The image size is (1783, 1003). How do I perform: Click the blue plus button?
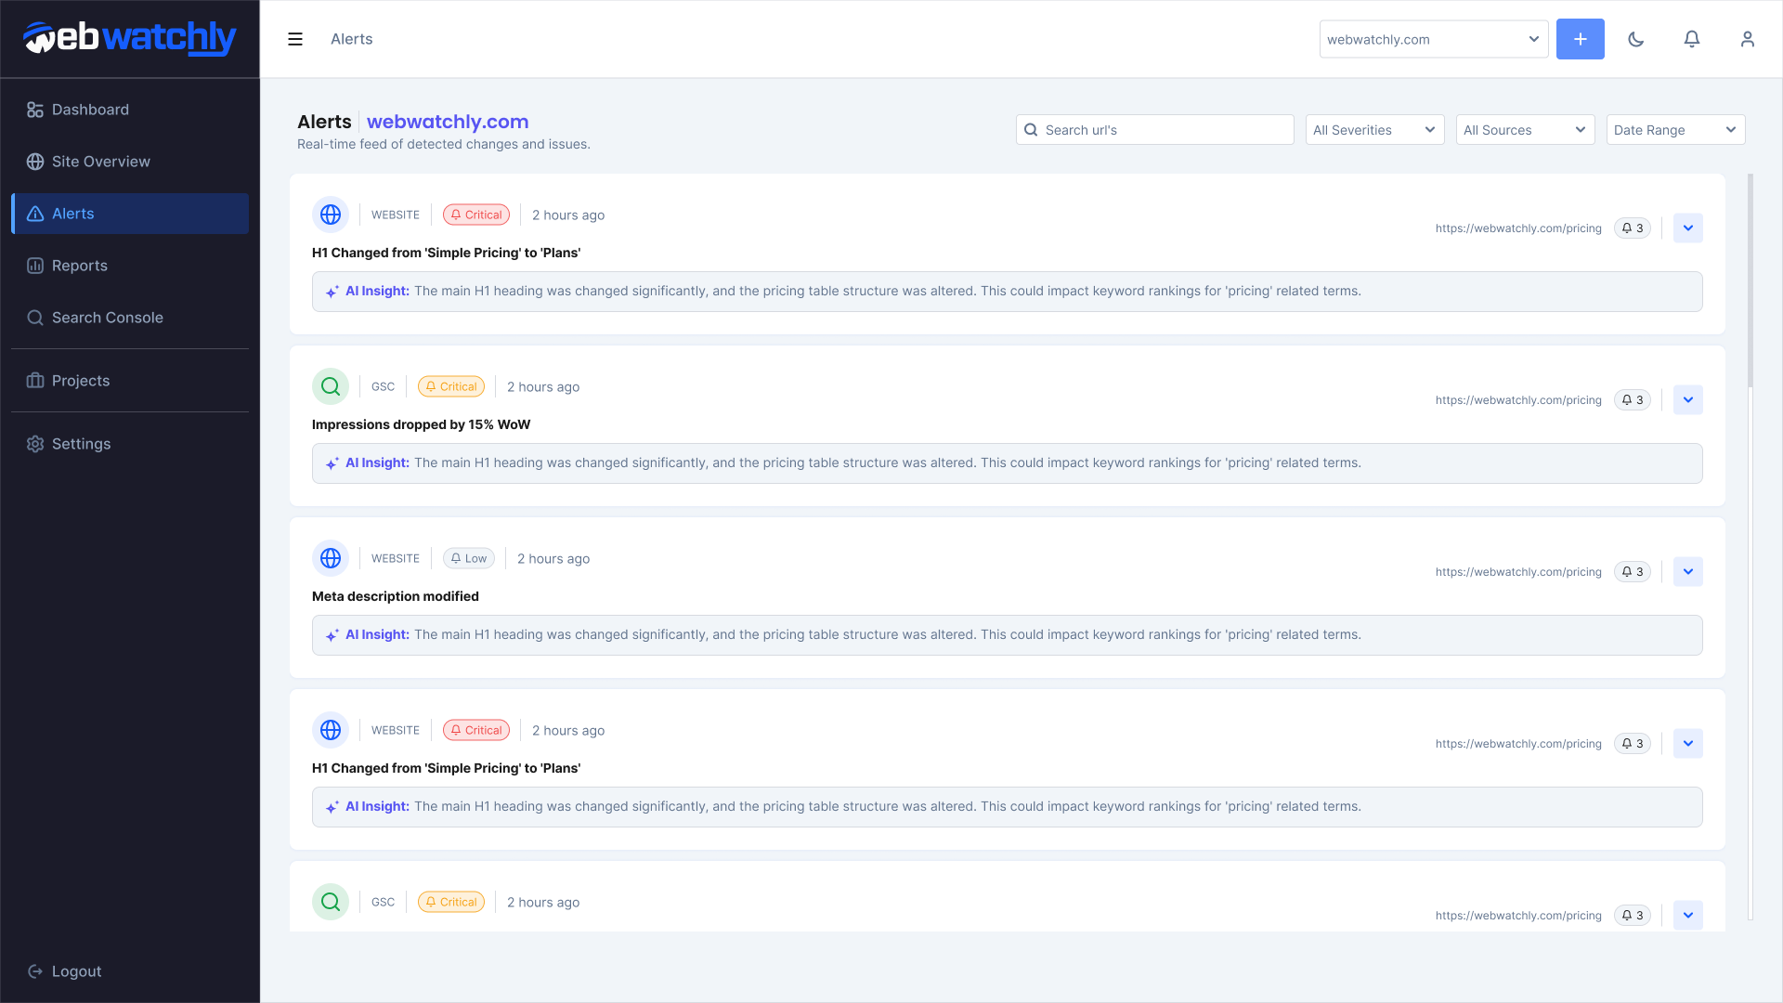[1581, 39]
